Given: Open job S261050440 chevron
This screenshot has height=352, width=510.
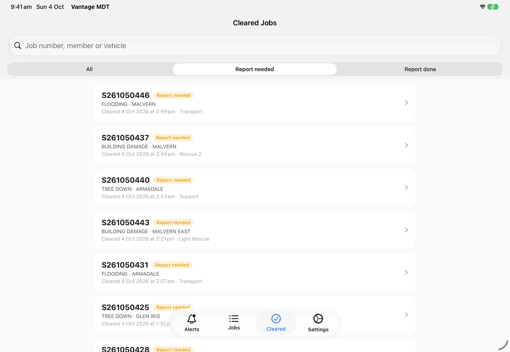Looking at the screenshot, I should click(406, 188).
